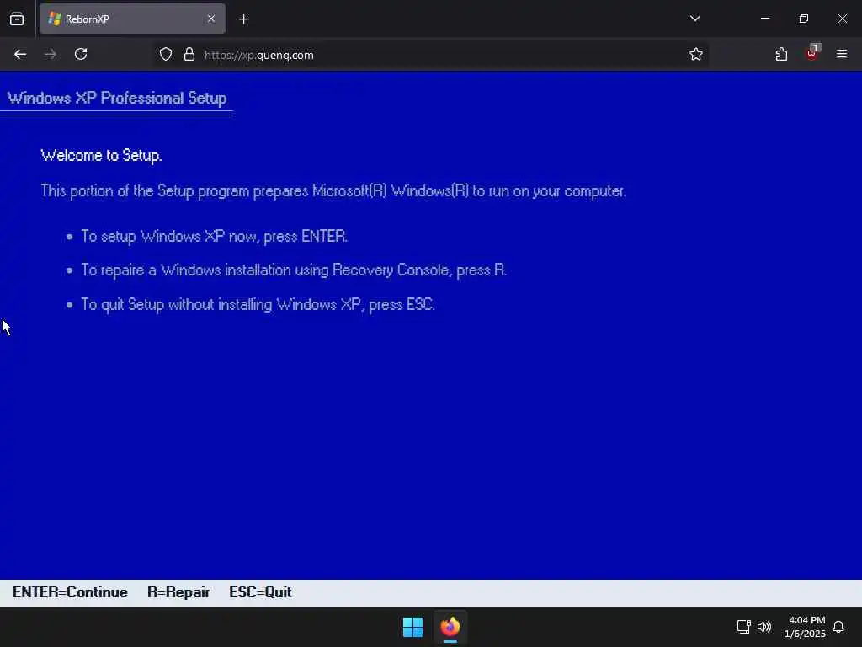Click the Windows XP Professional Setup heading
This screenshot has height=647, width=862.
(117, 98)
